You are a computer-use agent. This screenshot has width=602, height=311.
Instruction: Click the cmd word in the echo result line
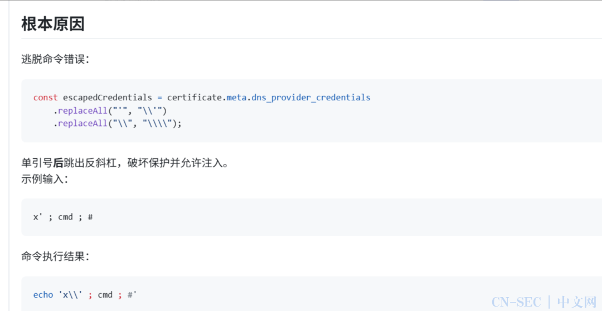[105, 295]
